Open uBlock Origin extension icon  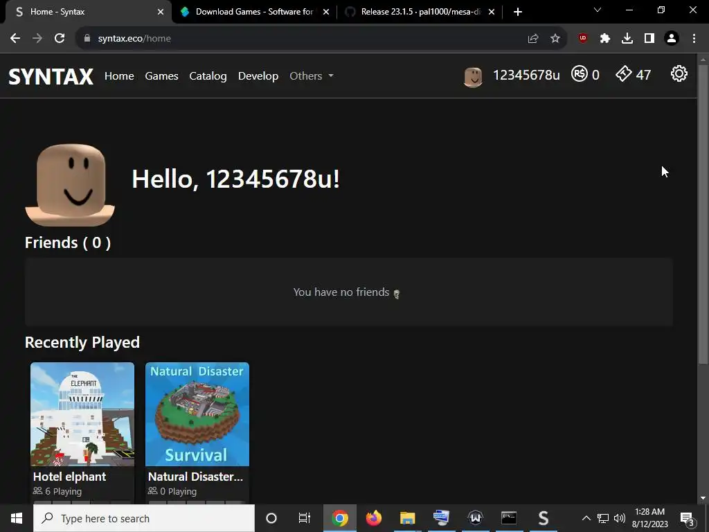[x=583, y=39]
